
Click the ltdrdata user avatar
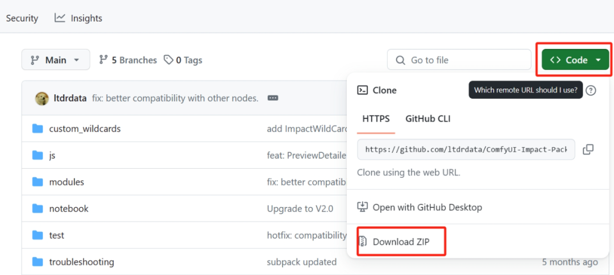42,98
